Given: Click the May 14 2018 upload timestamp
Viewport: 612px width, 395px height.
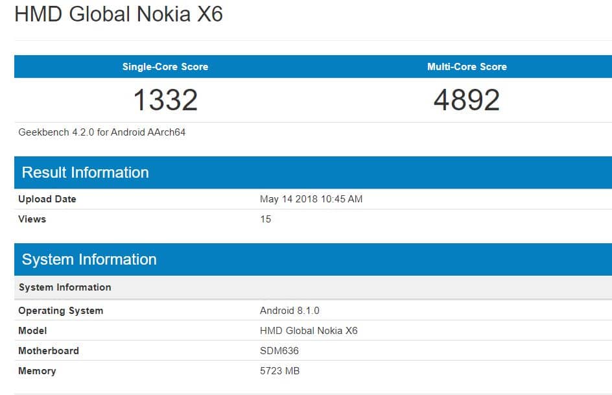Looking at the screenshot, I should (x=310, y=198).
